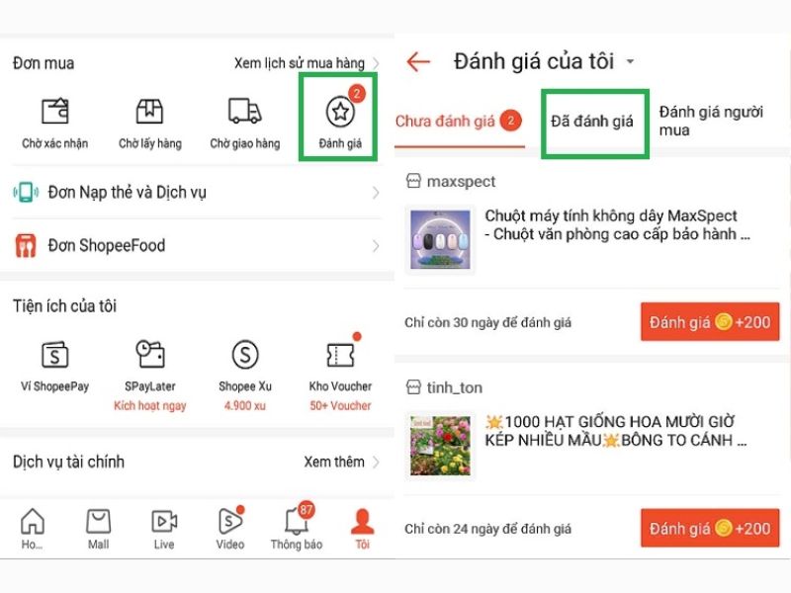Expand Đơn ShopeeFood row chevron

tap(376, 246)
